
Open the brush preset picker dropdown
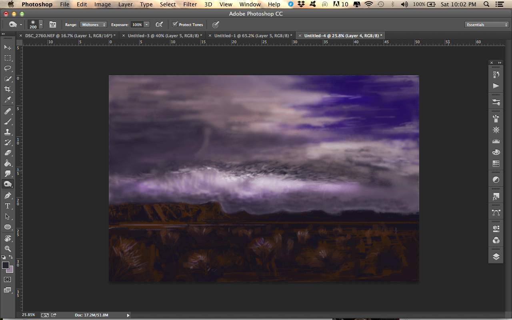pyautogui.click(x=41, y=24)
